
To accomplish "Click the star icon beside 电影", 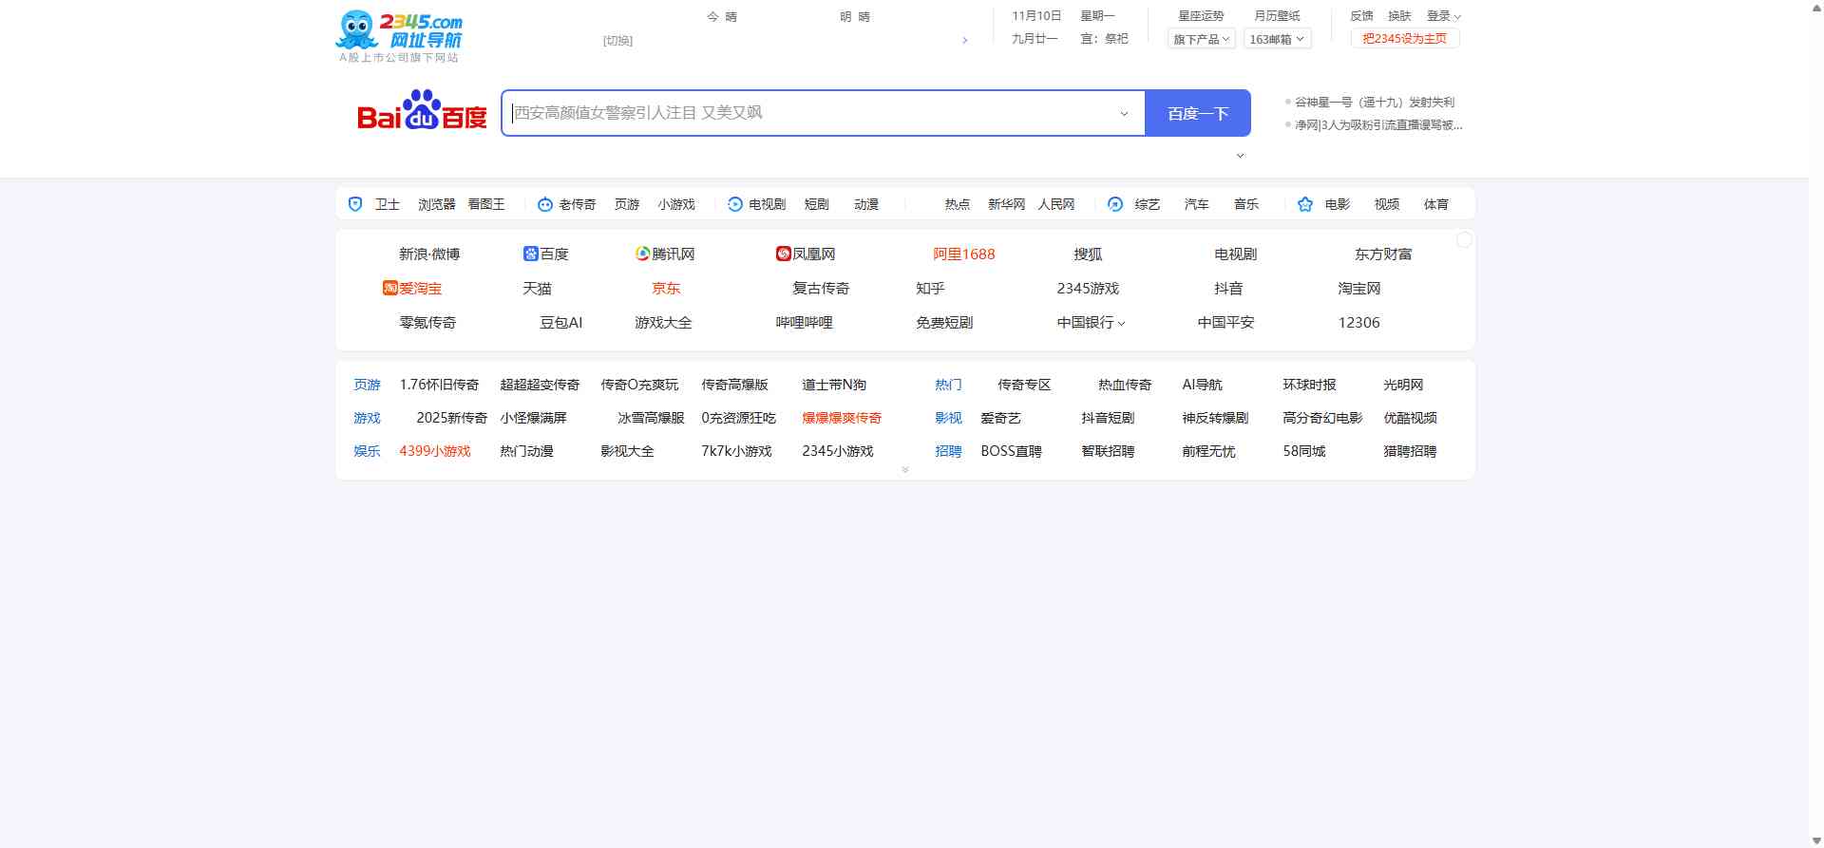I will pos(1305,204).
